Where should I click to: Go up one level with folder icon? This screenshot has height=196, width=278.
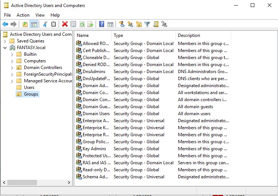tap(25, 24)
